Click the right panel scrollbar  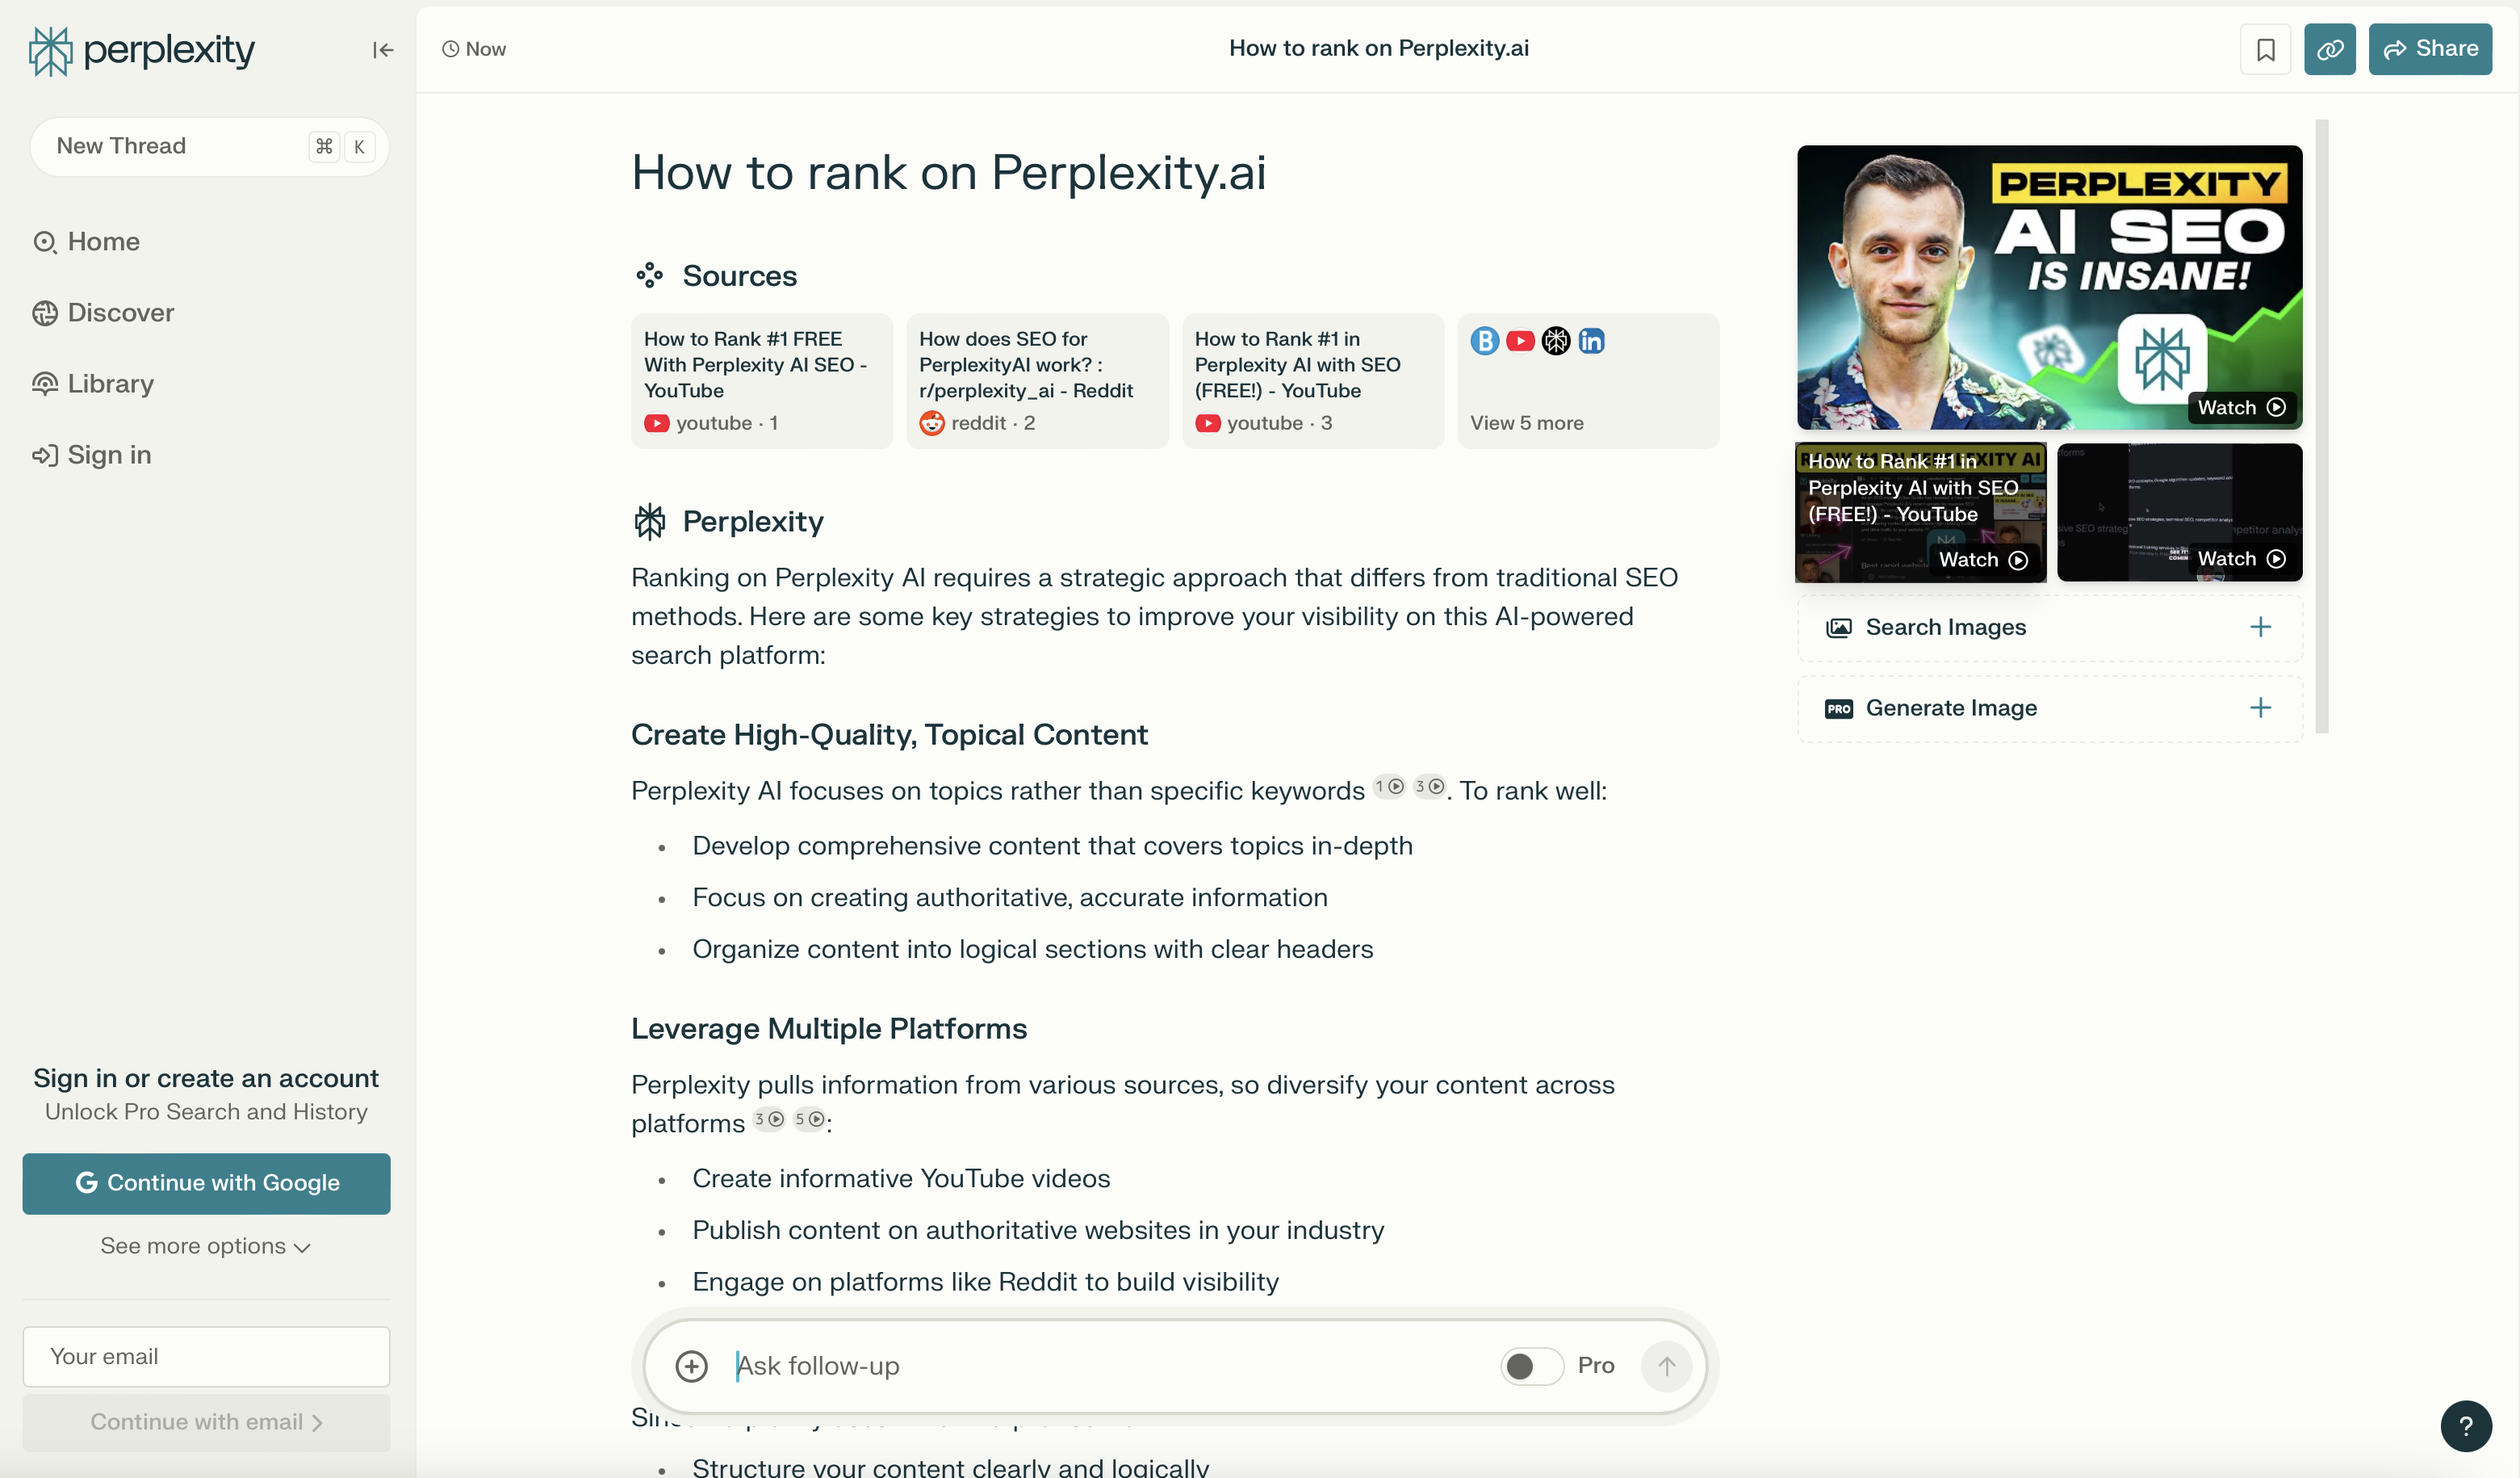[2321, 426]
